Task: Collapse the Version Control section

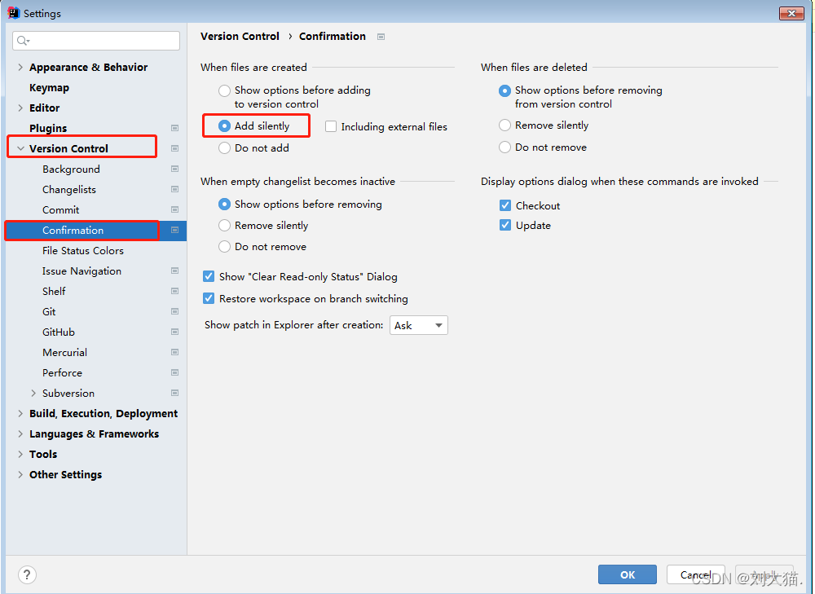Action: pyautogui.click(x=20, y=148)
